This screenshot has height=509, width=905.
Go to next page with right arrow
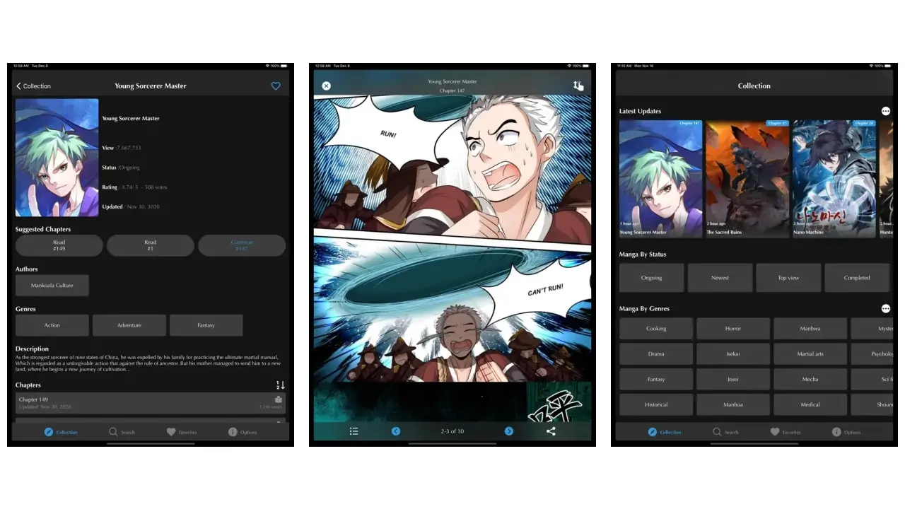509,431
